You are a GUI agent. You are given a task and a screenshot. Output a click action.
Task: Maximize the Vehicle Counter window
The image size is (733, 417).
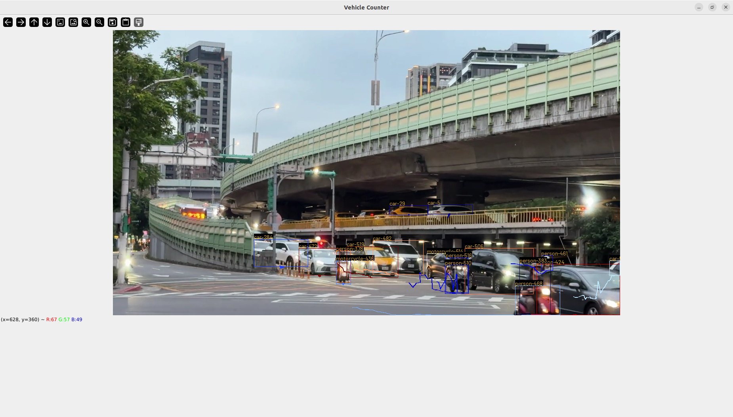coord(712,7)
